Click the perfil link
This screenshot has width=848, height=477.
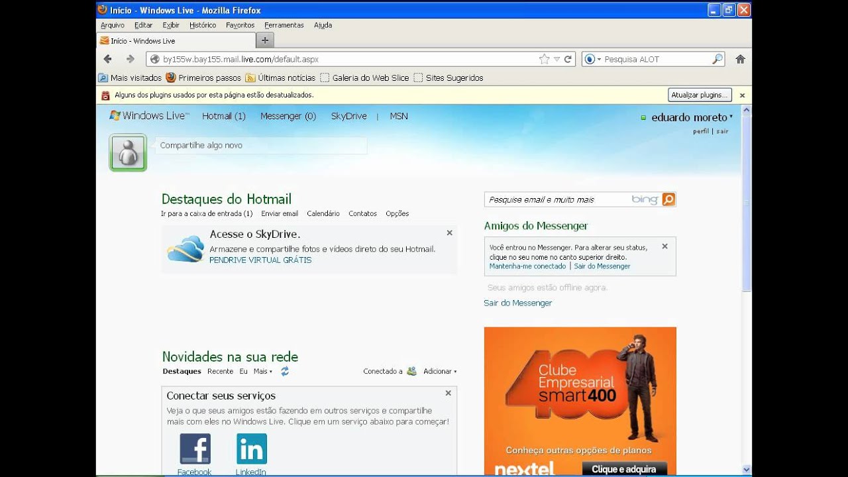coord(701,131)
